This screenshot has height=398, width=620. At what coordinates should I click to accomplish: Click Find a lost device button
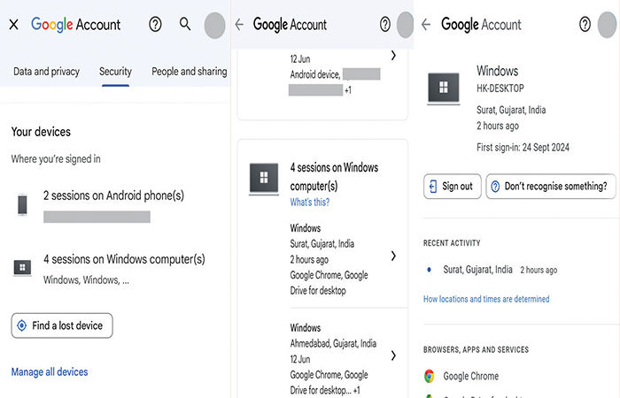coord(62,325)
